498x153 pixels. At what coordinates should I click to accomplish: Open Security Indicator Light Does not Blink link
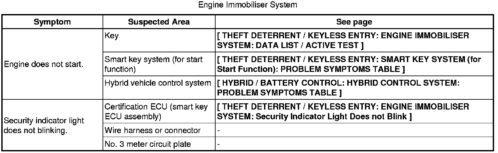[343, 111]
